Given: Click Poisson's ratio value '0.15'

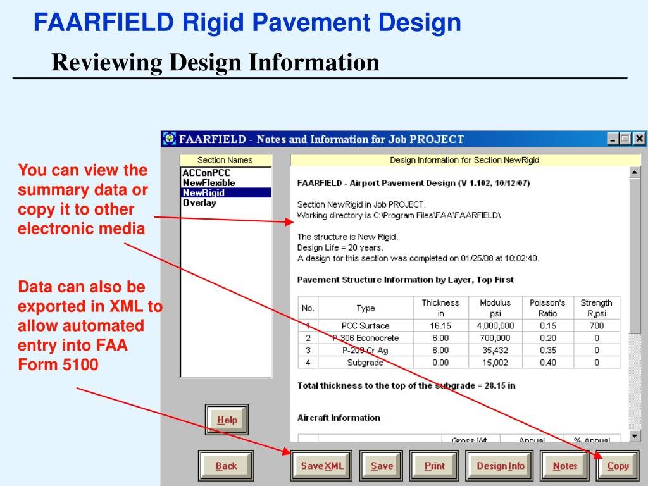Looking at the screenshot, I should pyautogui.click(x=548, y=326).
